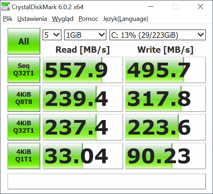This screenshot has height=194, width=213.
Task: Open the Ustawienia menu
Action: click(32, 19)
